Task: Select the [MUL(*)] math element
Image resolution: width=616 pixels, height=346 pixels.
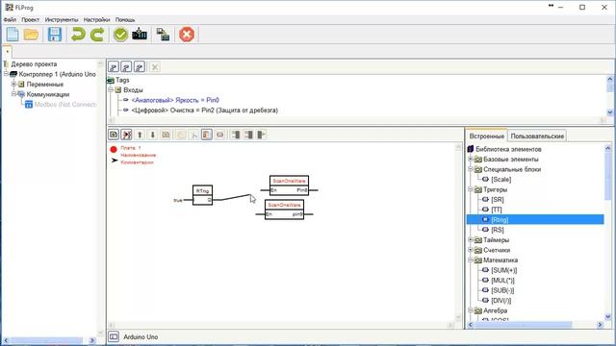Action: (x=502, y=280)
